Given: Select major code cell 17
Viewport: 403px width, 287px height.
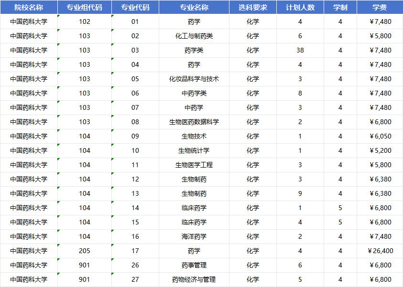Looking at the screenshot, I should [135, 251].
